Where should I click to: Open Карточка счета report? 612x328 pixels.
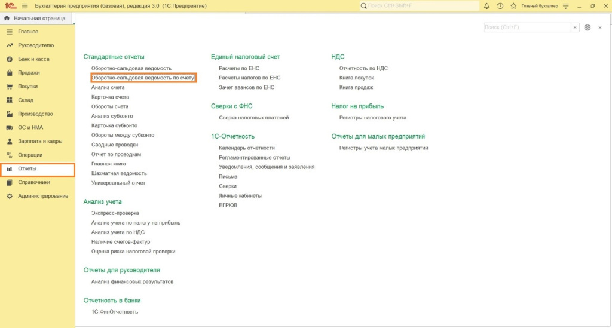click(x=110, y=97)
